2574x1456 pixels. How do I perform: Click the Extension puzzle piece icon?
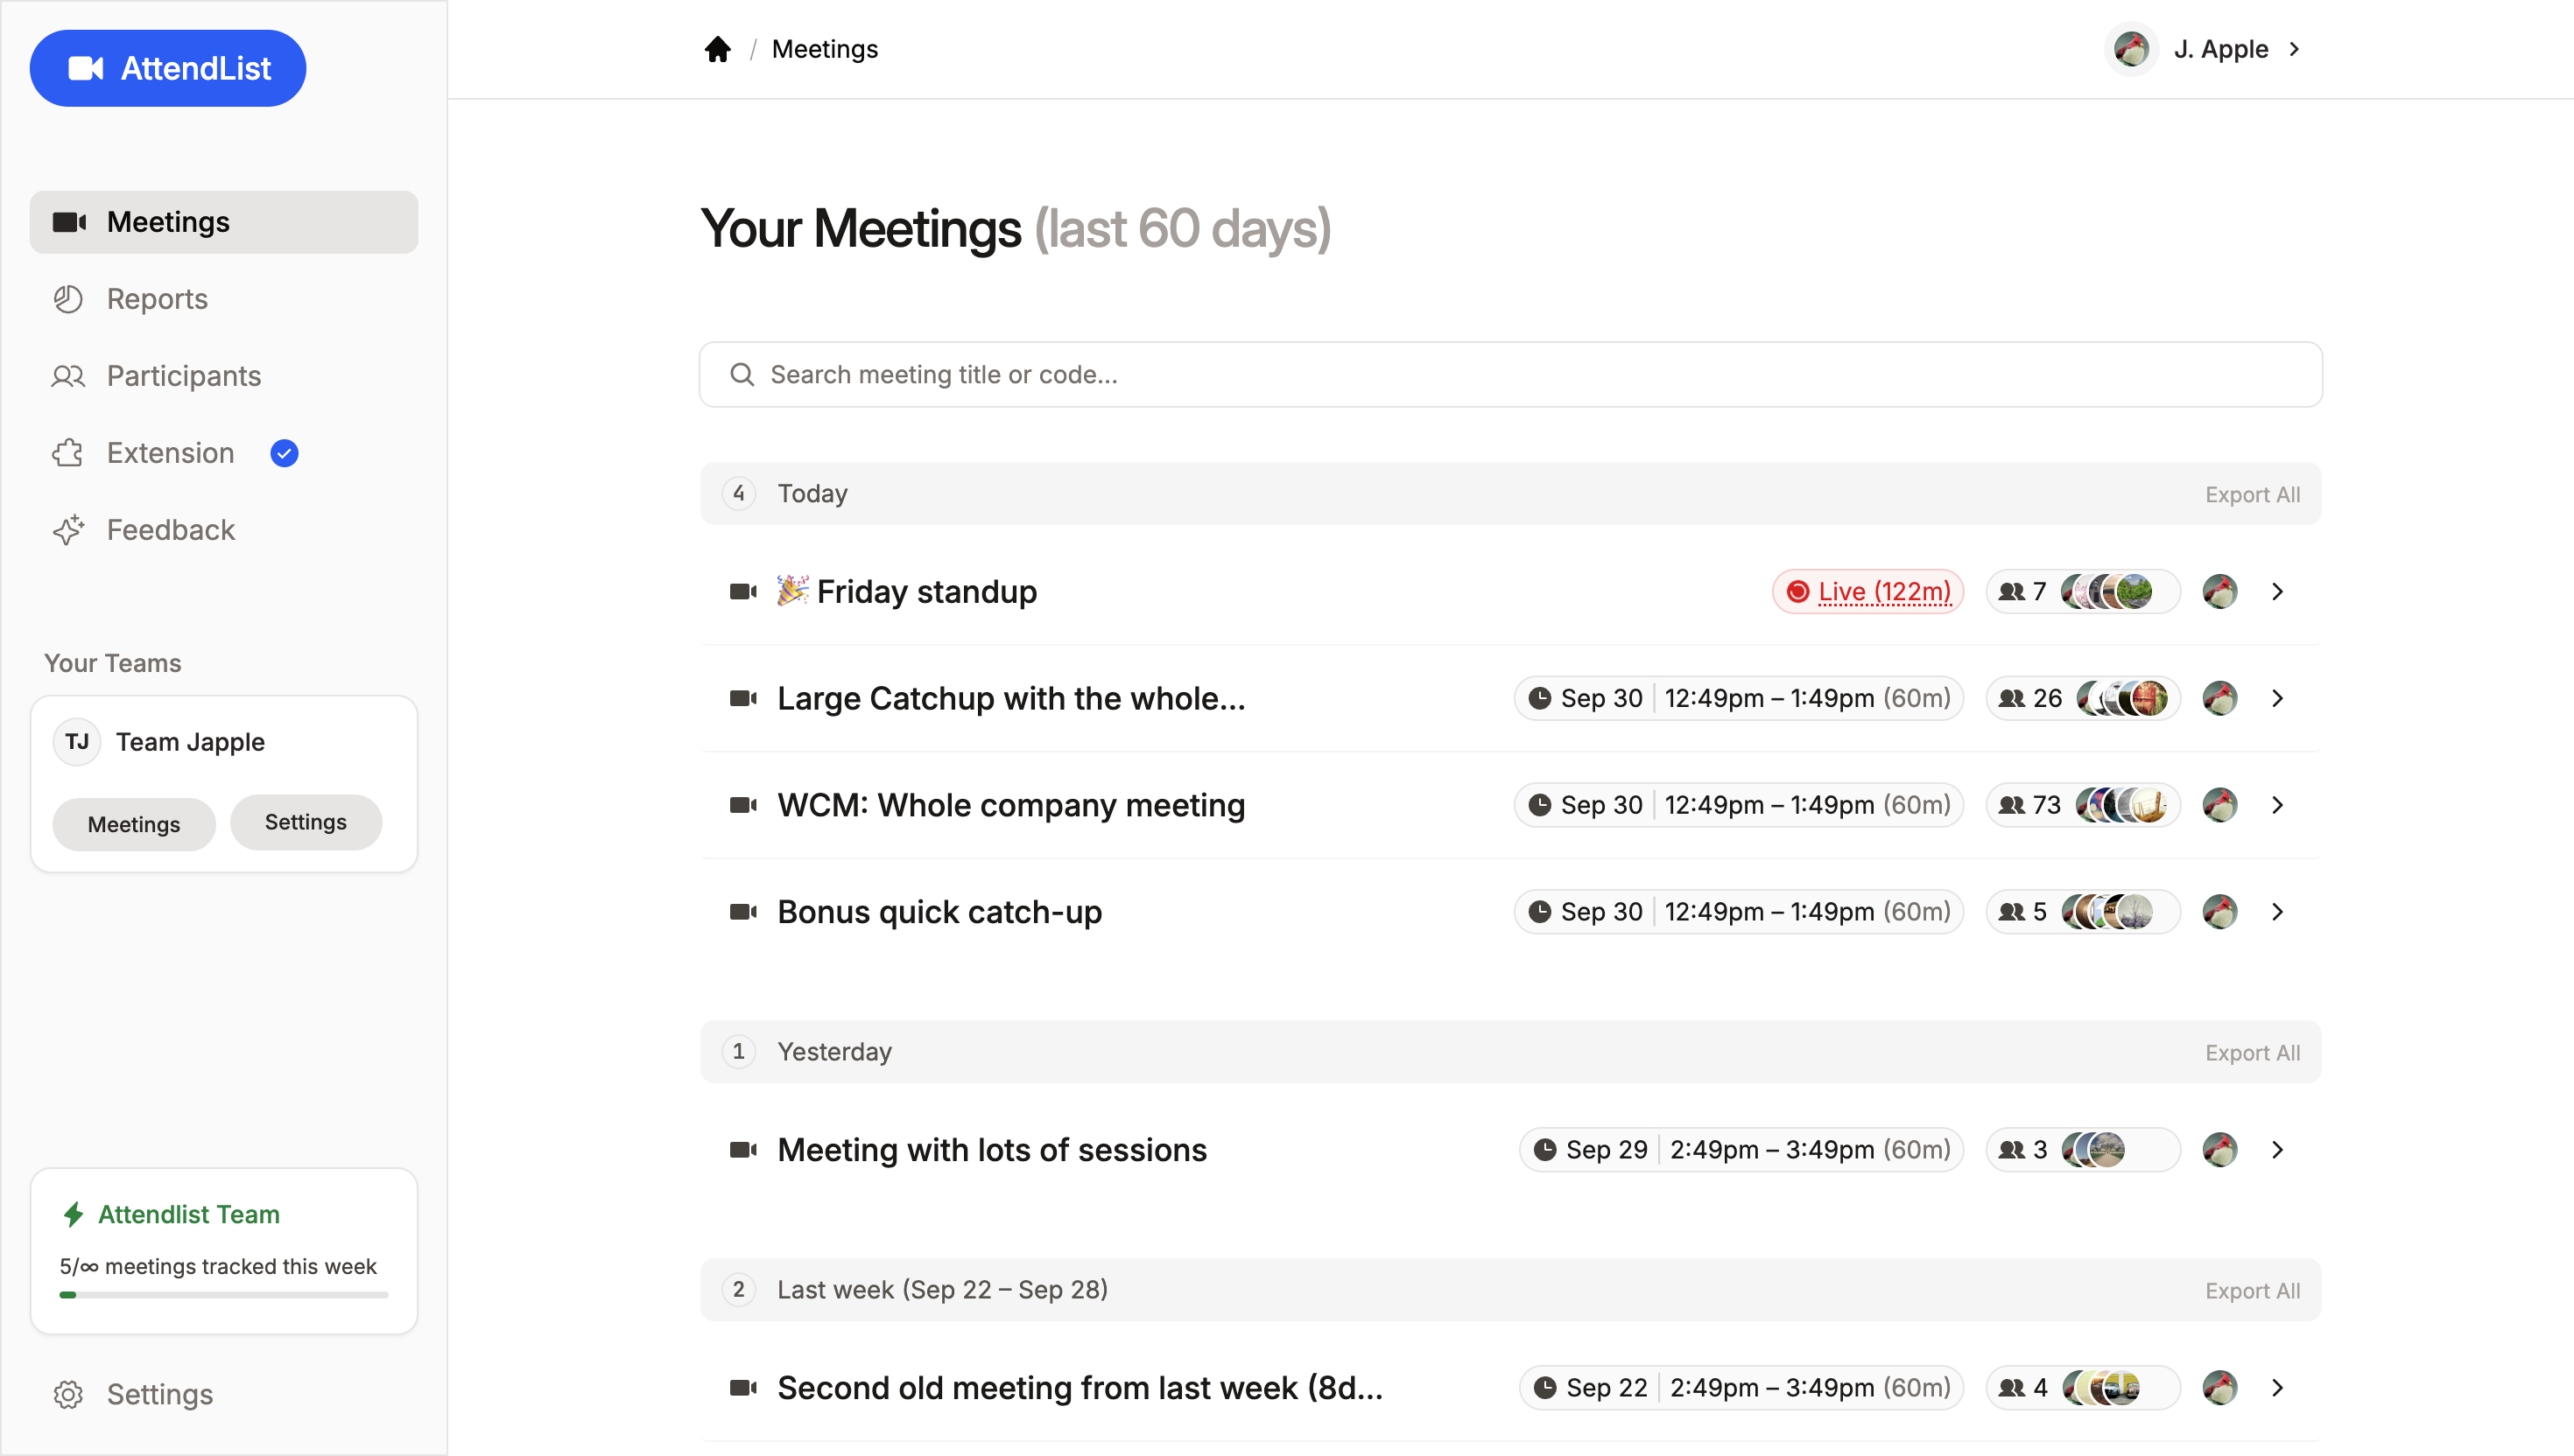tap(68, 453)
